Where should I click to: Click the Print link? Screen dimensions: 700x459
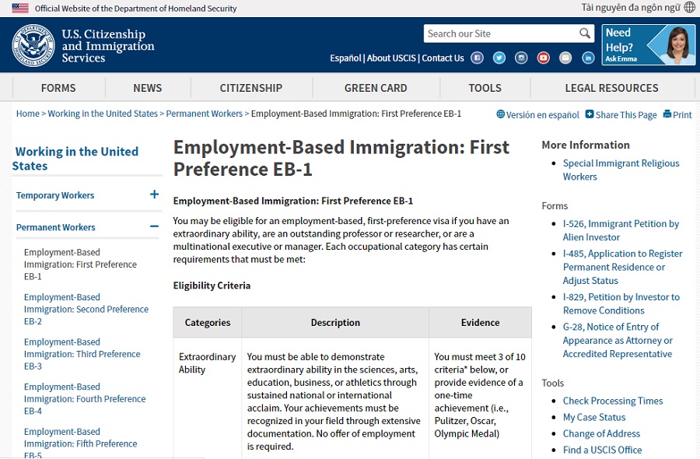pyautogui.click(x=682, y=115)
